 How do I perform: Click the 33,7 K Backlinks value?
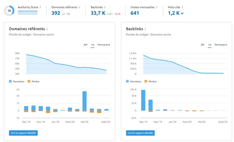(x=98, y=13)
